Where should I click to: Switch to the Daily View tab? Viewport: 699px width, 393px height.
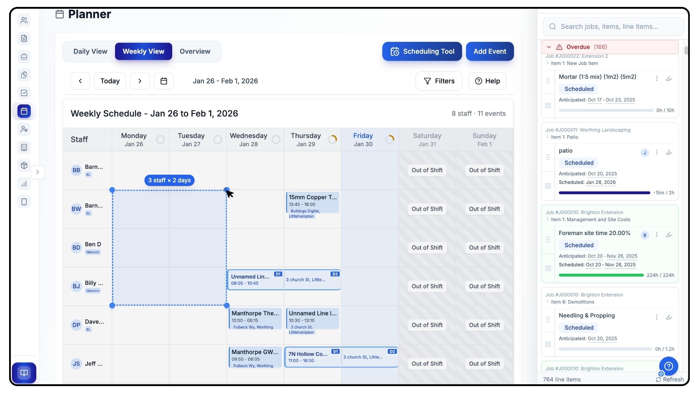pyautogui.click(x=90, y=51)
